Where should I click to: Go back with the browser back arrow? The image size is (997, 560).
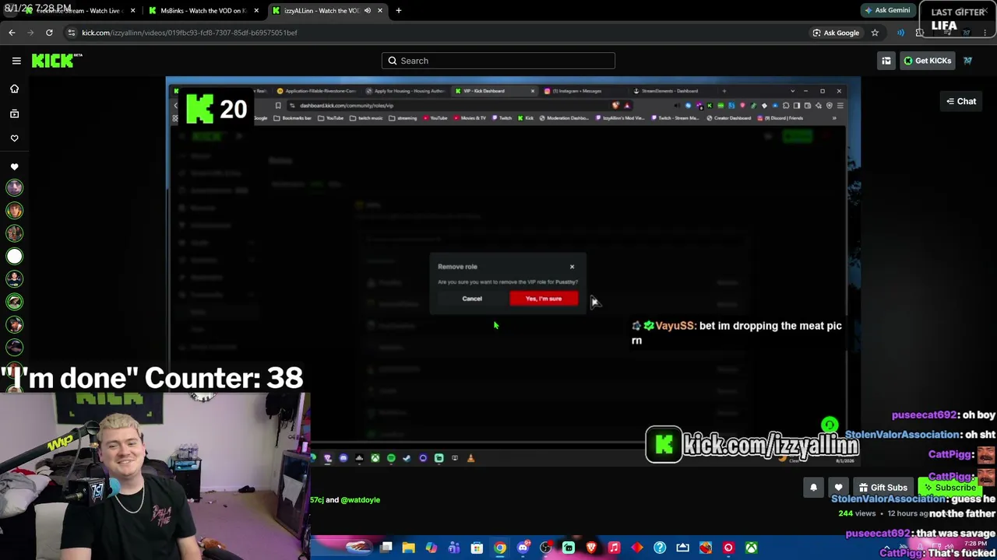[x=12, y=33]
